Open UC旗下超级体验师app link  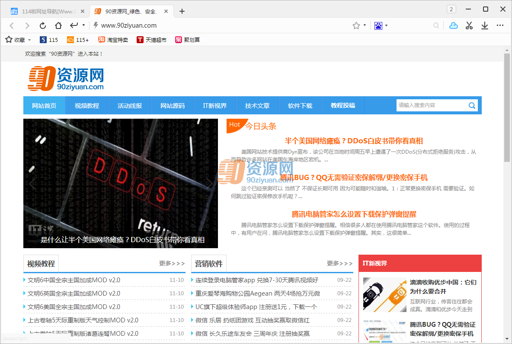click(256, 307)
